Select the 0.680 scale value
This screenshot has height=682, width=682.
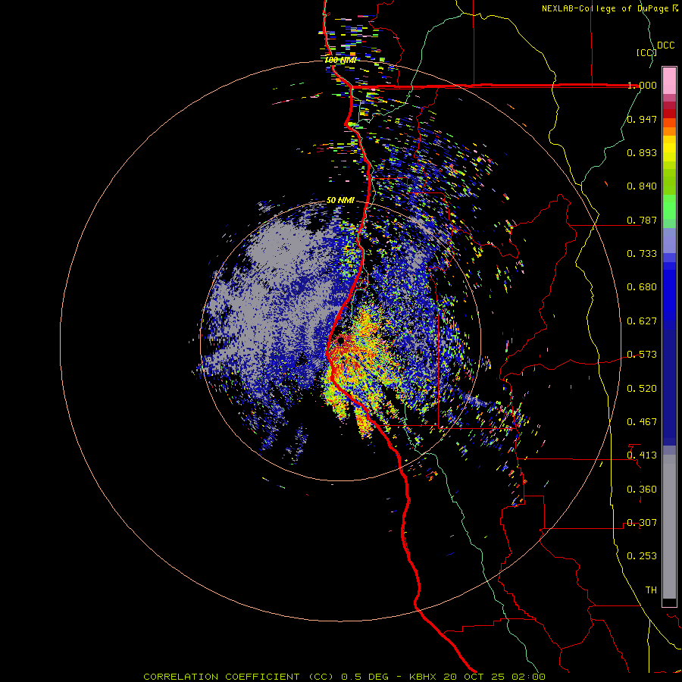tap(642, 287)
